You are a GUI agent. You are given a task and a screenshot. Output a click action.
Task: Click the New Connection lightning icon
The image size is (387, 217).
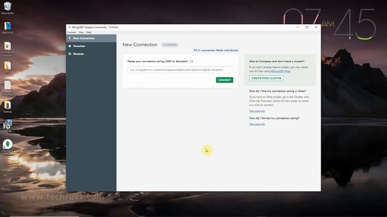pyautogui.click(x=70, y=38)
